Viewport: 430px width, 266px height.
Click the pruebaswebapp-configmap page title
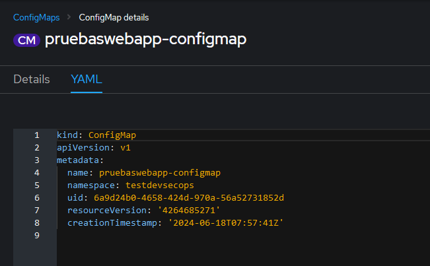tap(145, 40)
